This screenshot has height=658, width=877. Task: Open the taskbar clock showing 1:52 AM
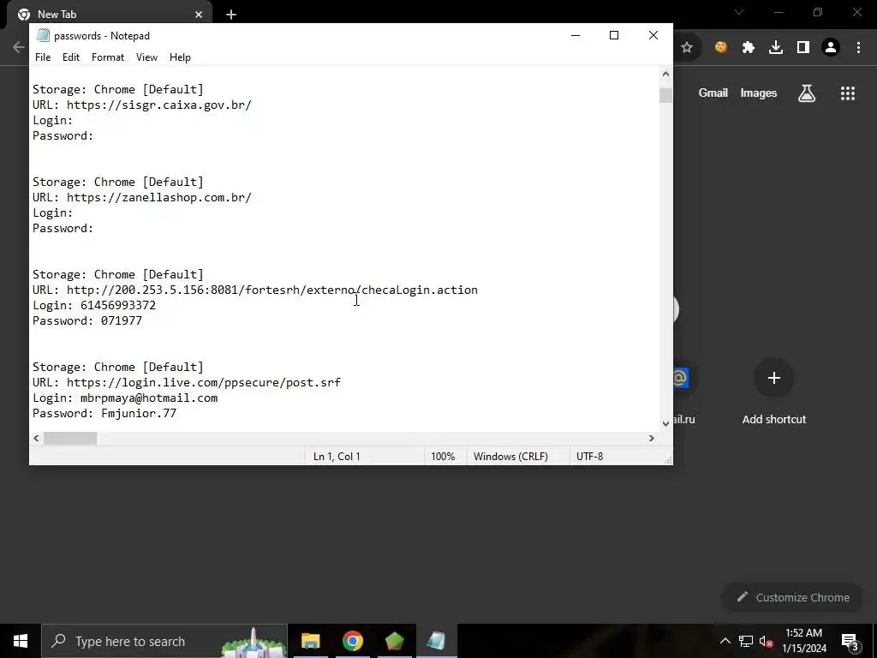point(803,641)
